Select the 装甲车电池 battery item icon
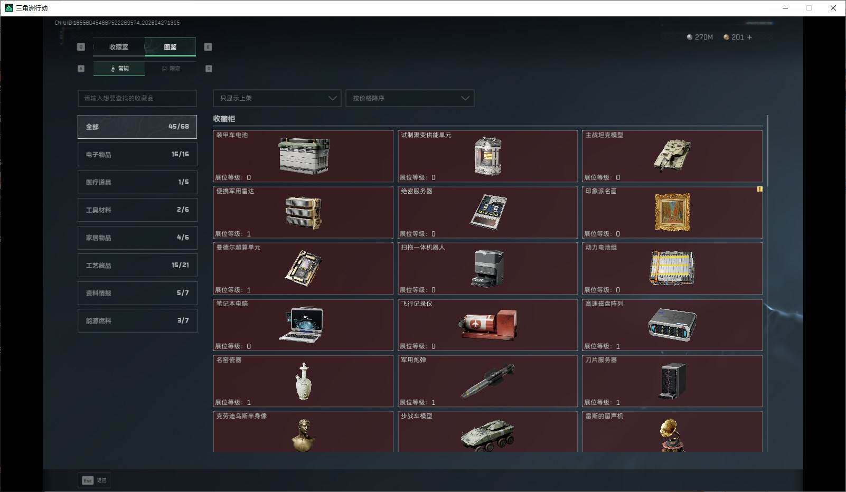This screenshot has width=846, height=492. click(304, 156)
